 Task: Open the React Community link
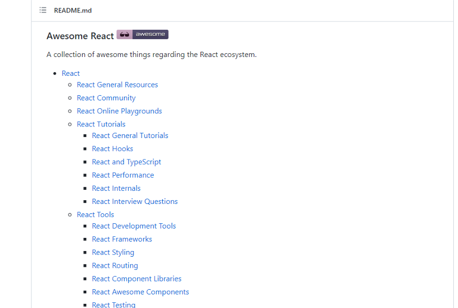(x=106, y=98)
